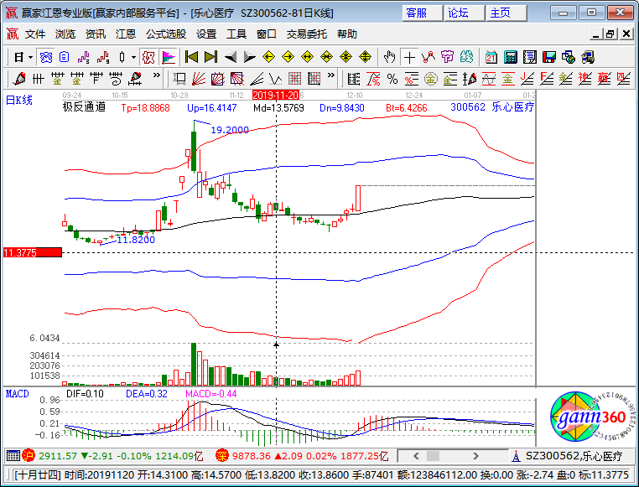Step forward one bar with right arrow

[x=249, y=57]
